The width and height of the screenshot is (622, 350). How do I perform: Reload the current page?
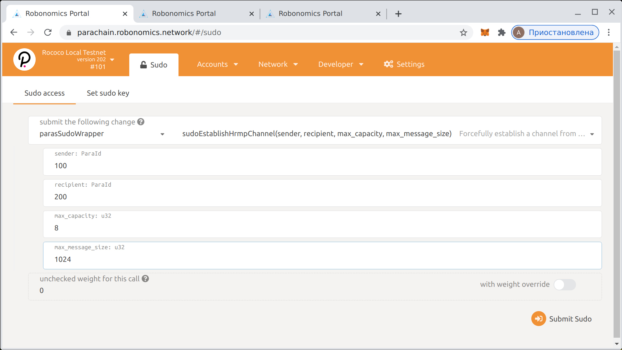point(48,32)
